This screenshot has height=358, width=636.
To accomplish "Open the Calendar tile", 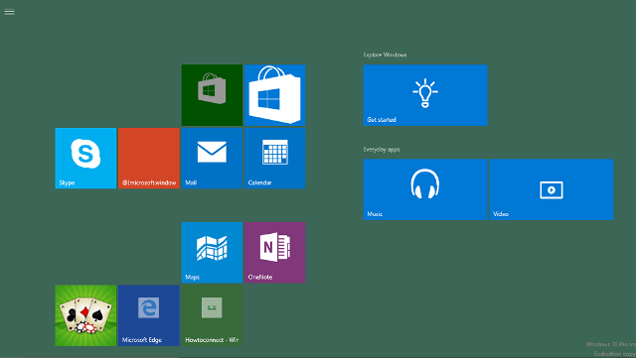I will [274, 158].
